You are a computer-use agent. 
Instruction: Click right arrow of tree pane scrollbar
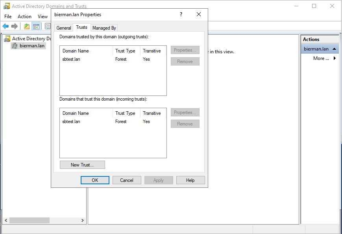(82, 221)
